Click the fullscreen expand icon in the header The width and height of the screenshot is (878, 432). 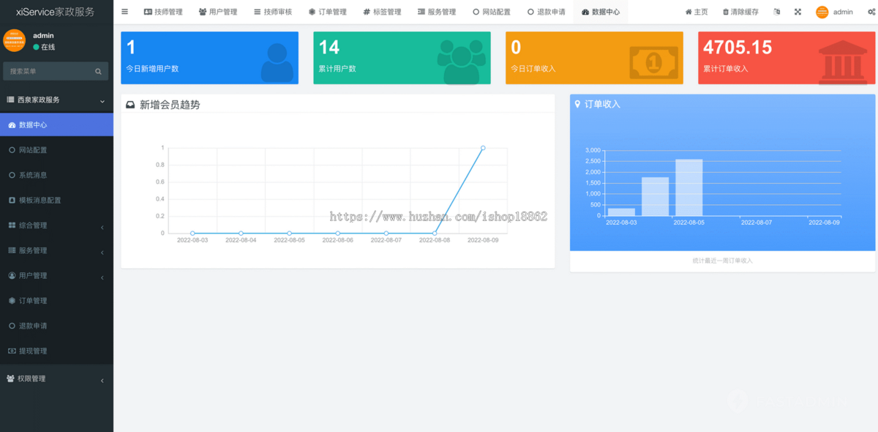point(798,11)
